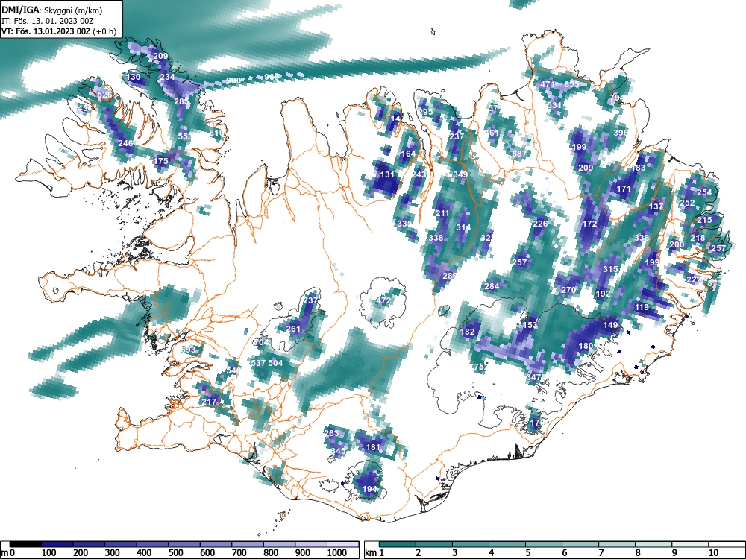
Task: Click the visibility value 147
Action: coord(398,119)
